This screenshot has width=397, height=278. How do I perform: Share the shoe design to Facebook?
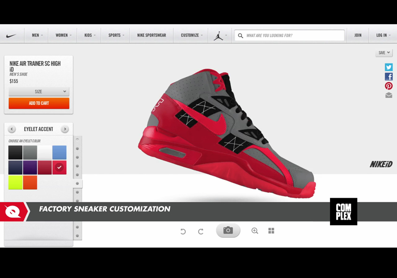(389, 76)
